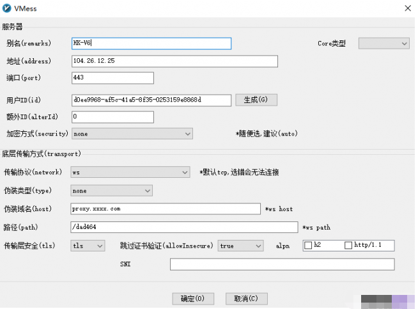
Task: Click the port field showing 443
Action: coord(112,78)
